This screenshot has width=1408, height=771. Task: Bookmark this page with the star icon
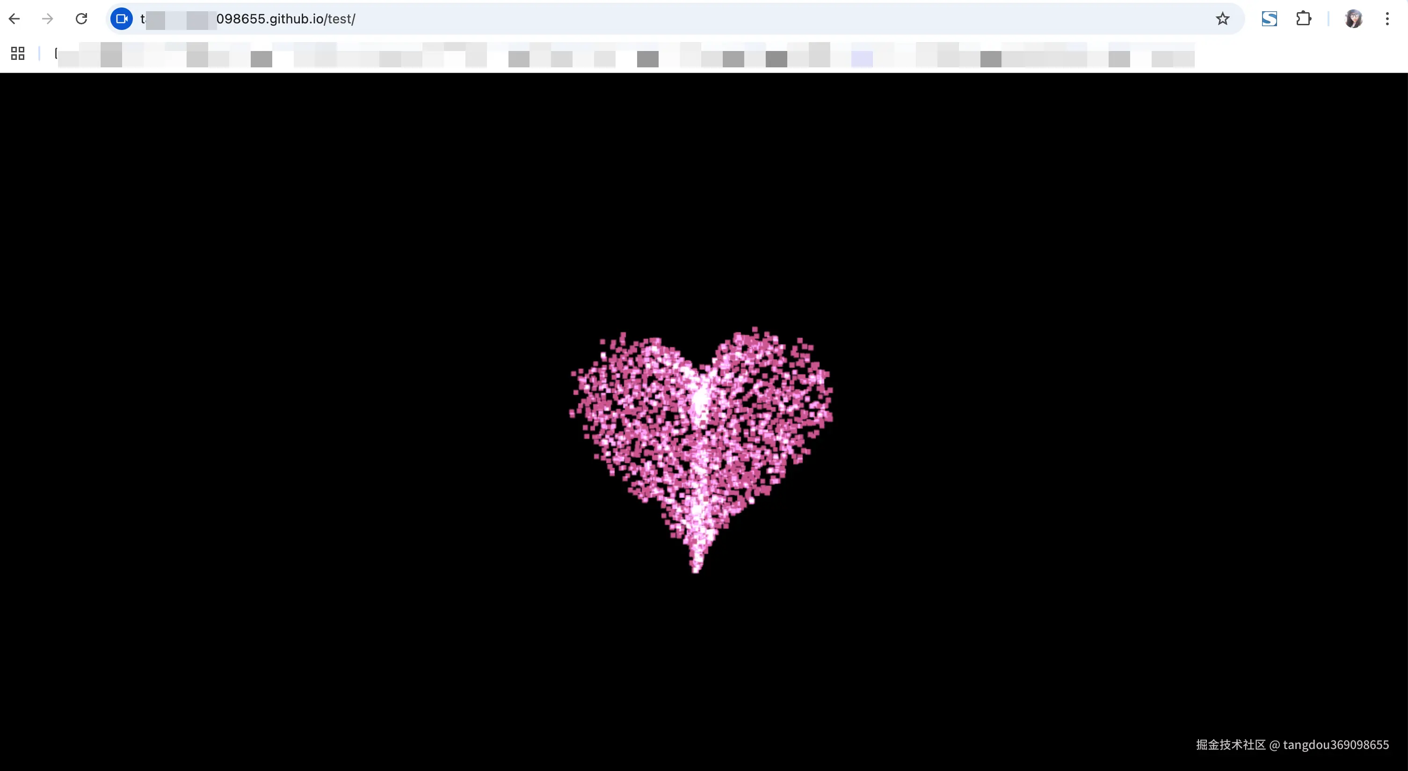point(1223,19)
